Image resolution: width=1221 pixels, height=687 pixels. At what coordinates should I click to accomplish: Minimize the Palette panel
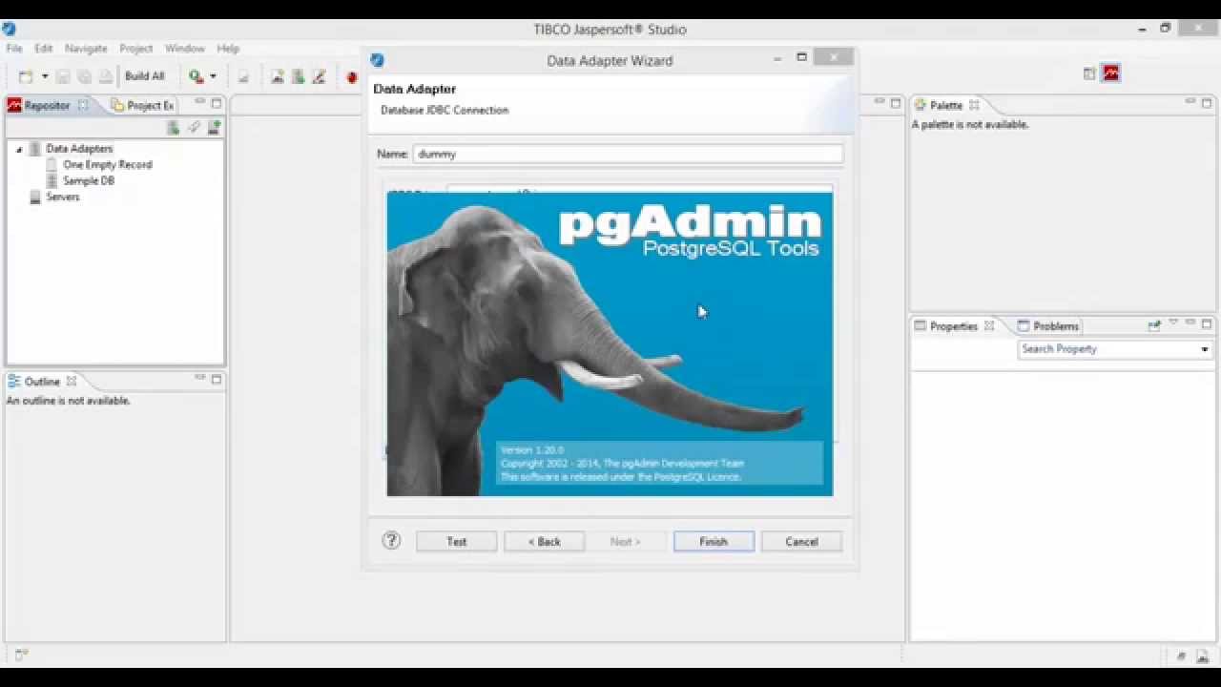pyautogui.click(x=1190, y=102)
